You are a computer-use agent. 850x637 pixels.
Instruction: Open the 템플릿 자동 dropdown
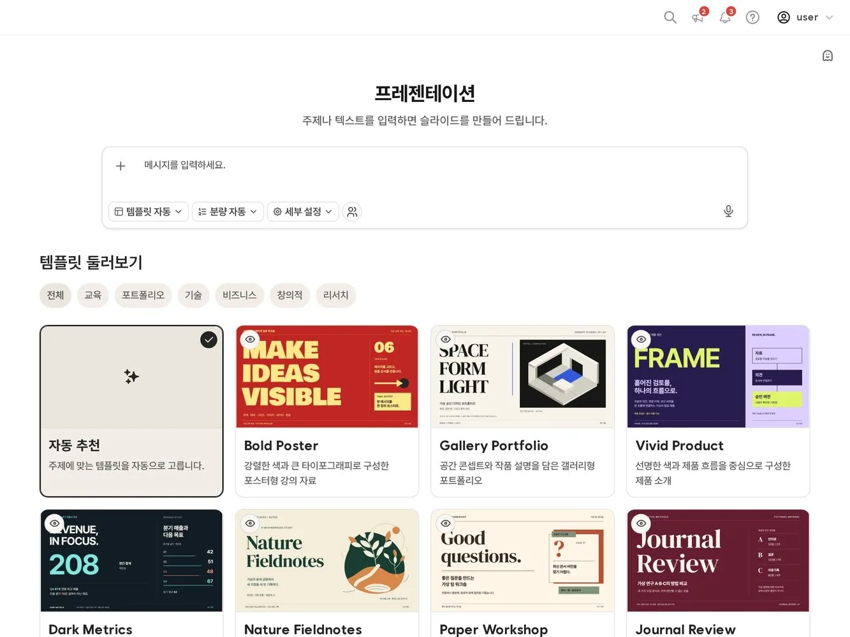click(149, 211)
